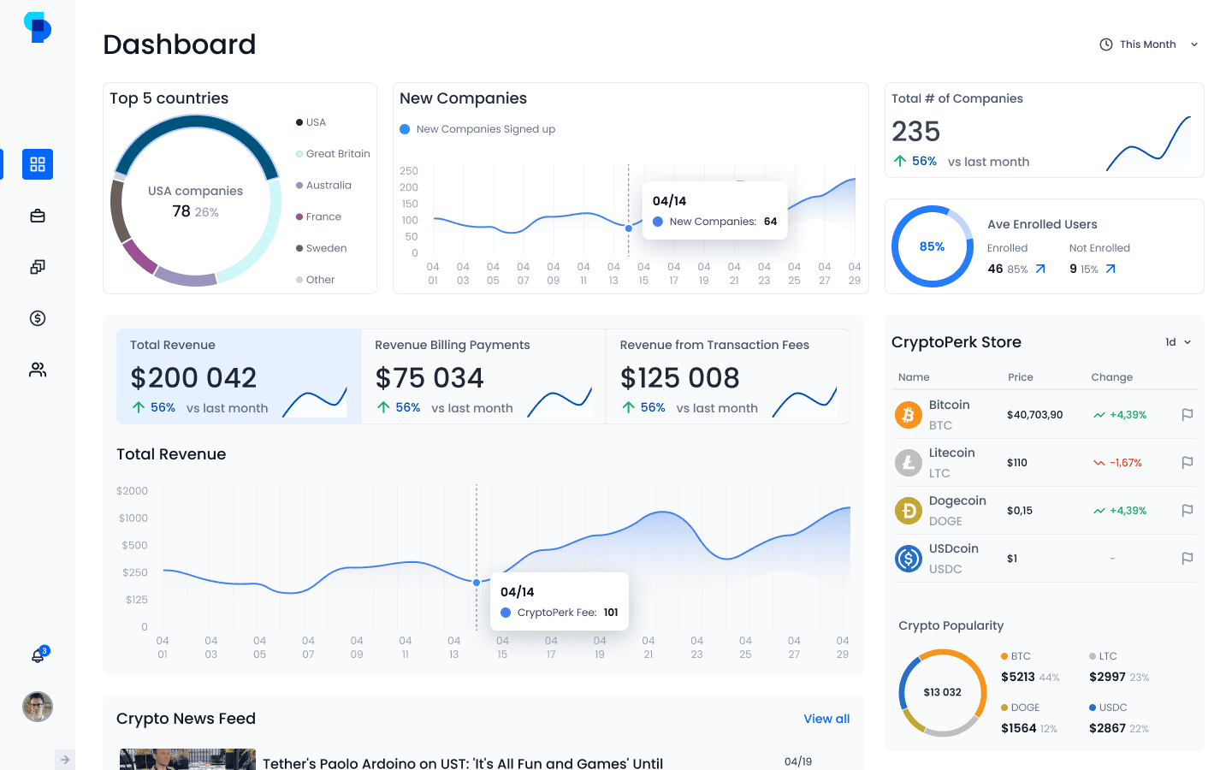Viewport: 1232px width, 770px height.
Task: Flag the USDcoin row
Action: click(x=1188, y=559)
